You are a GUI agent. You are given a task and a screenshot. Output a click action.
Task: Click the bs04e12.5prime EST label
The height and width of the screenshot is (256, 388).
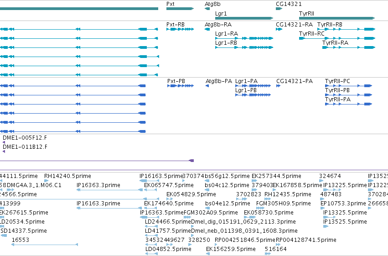[228, 204]
